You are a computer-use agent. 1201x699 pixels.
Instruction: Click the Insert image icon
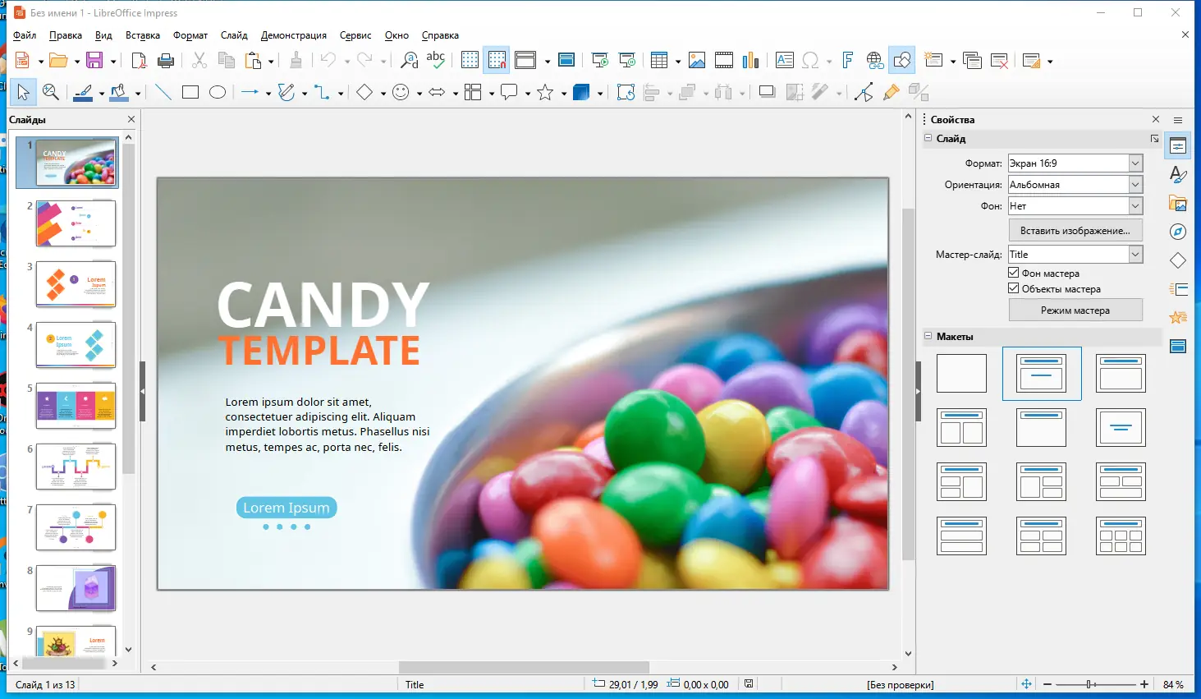697,60
